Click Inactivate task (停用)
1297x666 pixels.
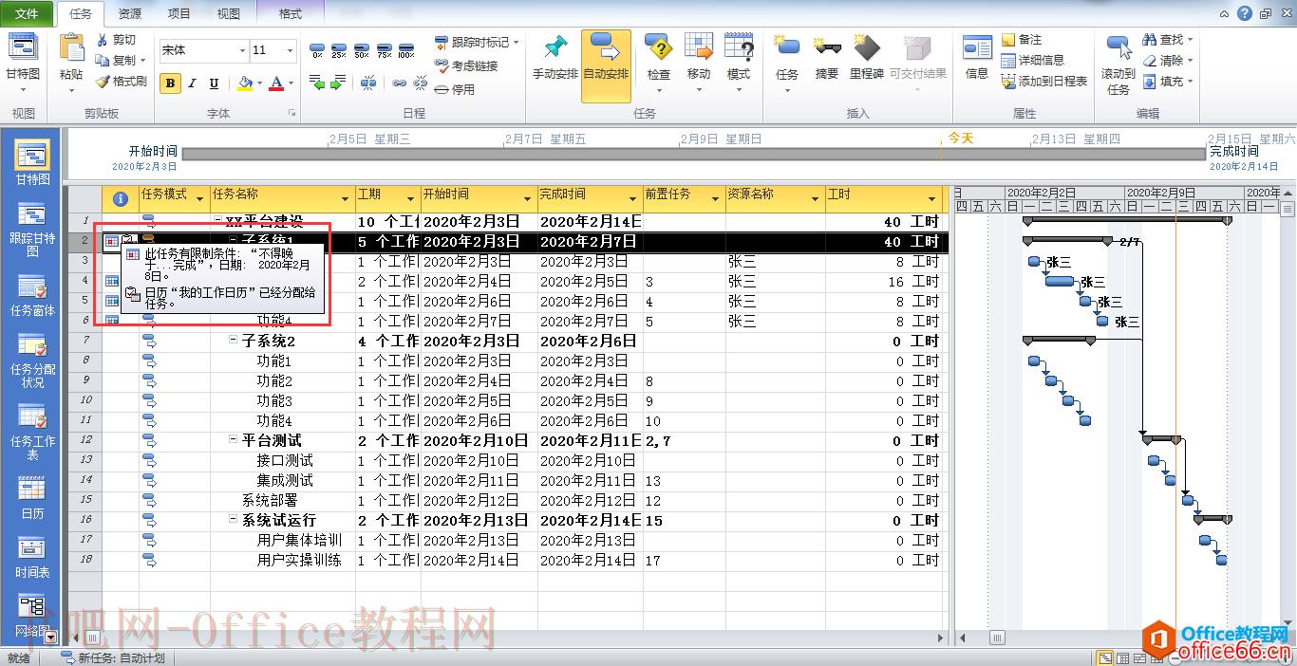(455, 89)
